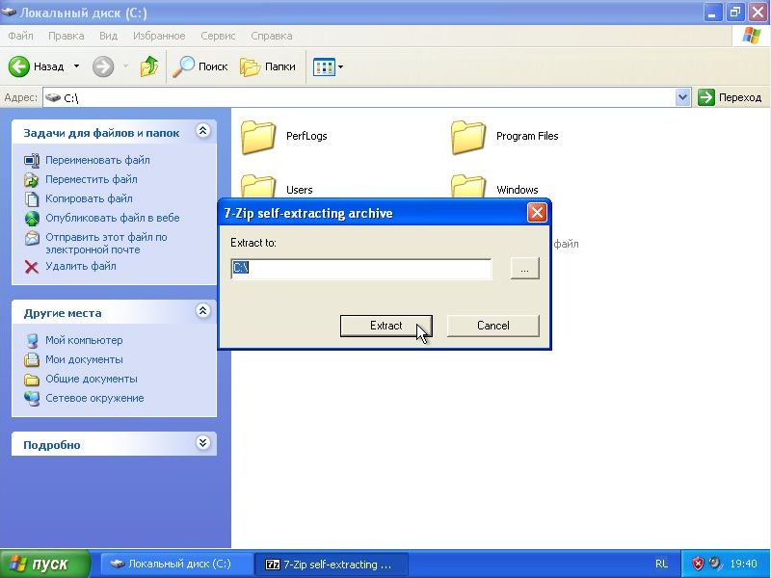Click the red security shield tray icon
The width and height of the screenshot is (771, 578).
tap(698, 564)
